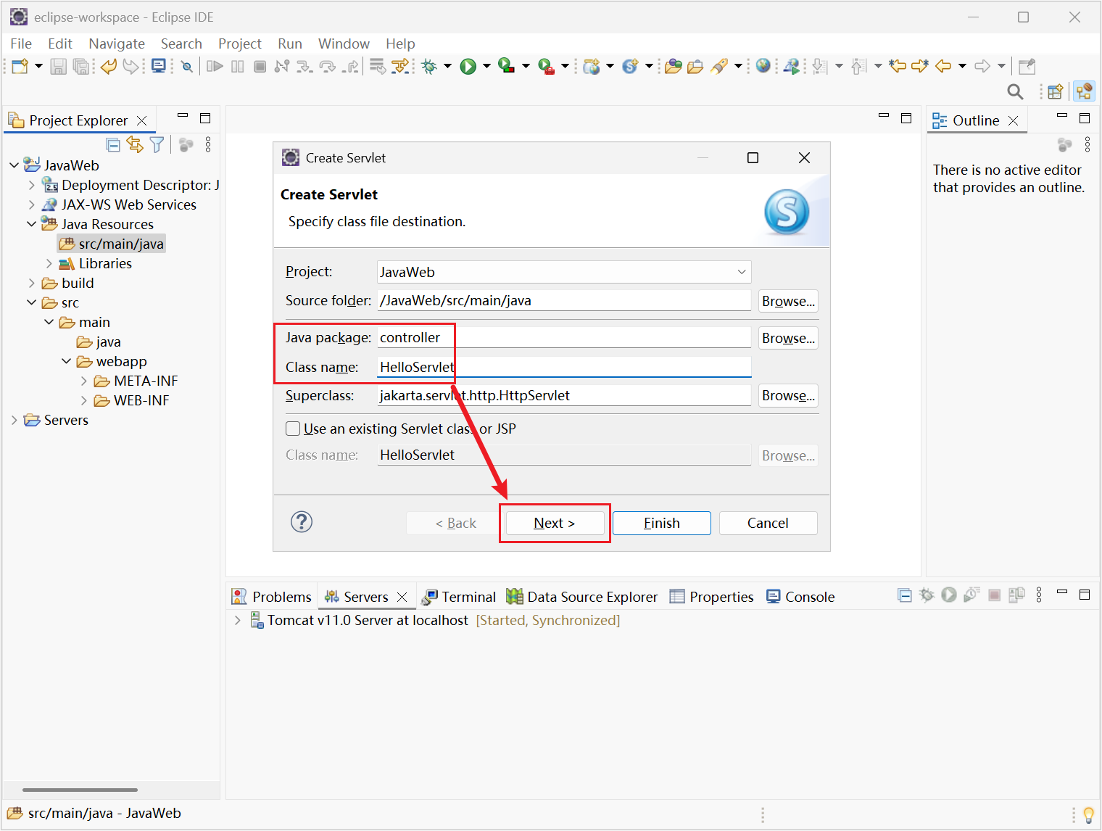Click the Save icon in toolbar
1102x831 pixels.
coord(59,67)
